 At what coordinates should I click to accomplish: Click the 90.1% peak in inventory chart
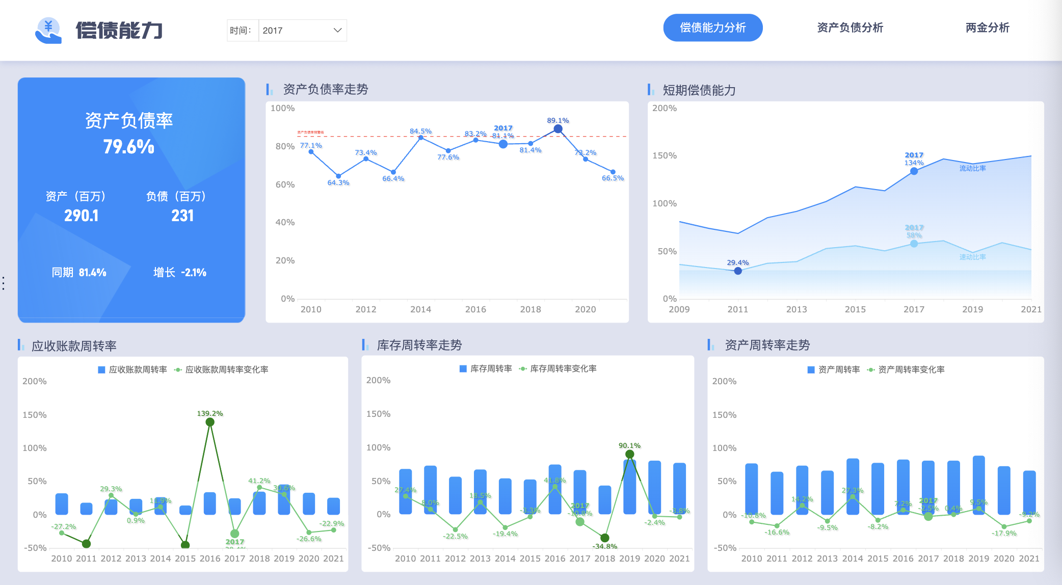coord(630,454)
